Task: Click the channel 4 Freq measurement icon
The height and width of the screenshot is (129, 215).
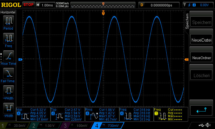Action: [128, 116]
